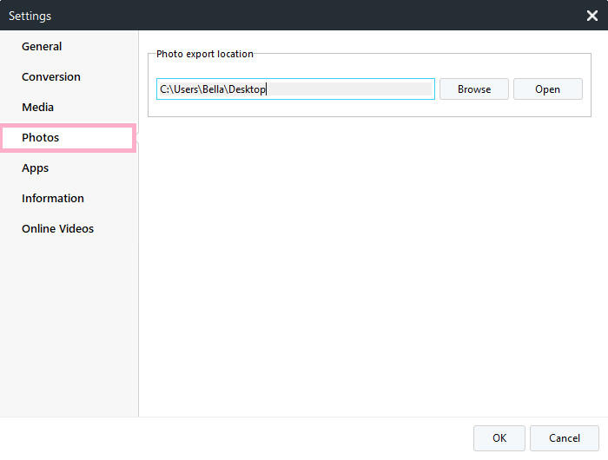
Task: Cancel the settings changes
Action: click(x=565, y=438)
